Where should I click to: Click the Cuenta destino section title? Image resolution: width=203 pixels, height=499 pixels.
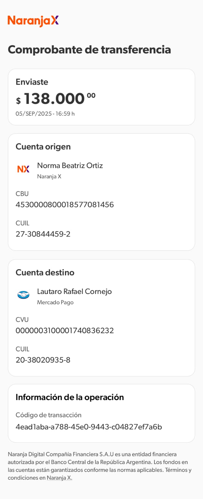pyautogui.click(x=45, y=272)
